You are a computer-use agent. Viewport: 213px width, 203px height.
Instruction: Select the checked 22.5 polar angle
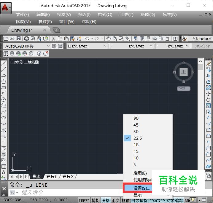click(148, 138)
